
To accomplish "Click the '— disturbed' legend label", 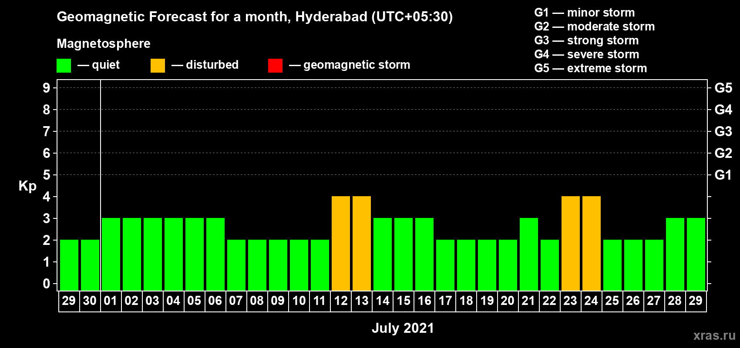I will click(x=205, y=65).
